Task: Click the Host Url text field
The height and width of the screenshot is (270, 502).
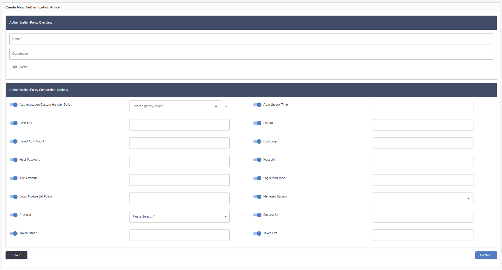Action: click(423, 162)
